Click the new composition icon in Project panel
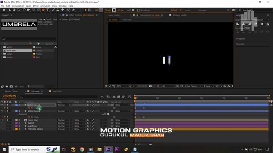Viewport: 273px width, 153px height. point(11,86)
